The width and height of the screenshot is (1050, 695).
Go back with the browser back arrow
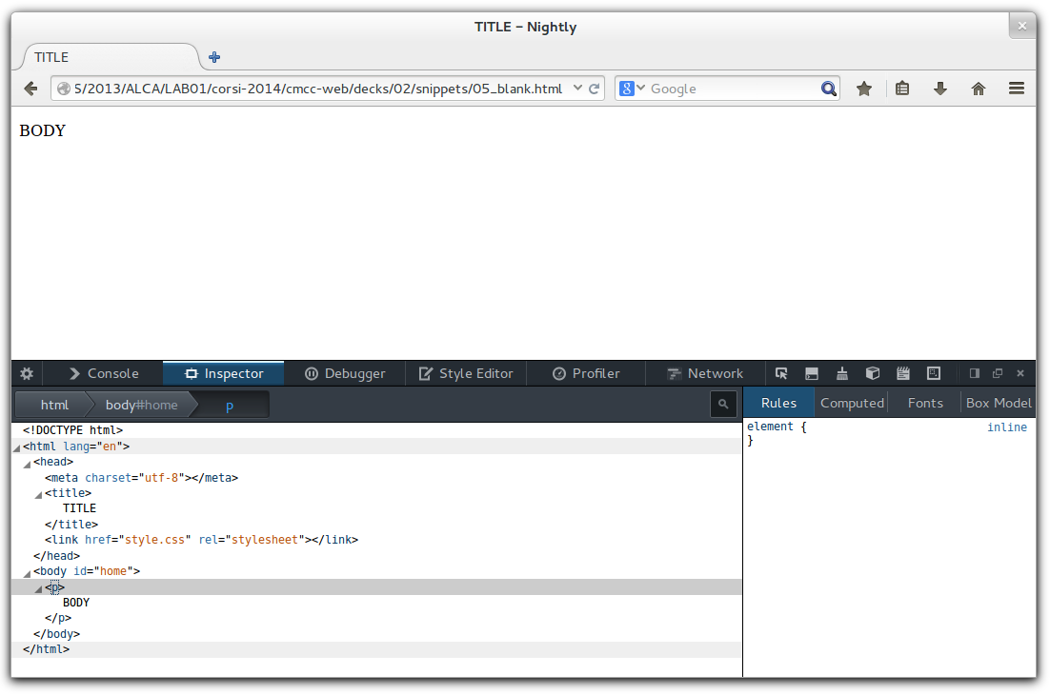coord(30,89)
